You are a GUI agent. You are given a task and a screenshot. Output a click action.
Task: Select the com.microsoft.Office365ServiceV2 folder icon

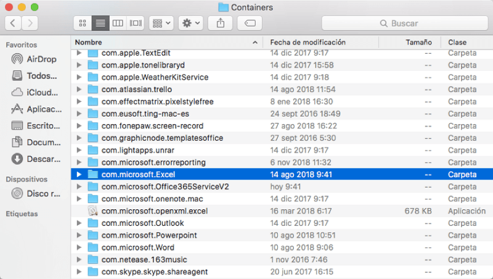click(93, 186)
